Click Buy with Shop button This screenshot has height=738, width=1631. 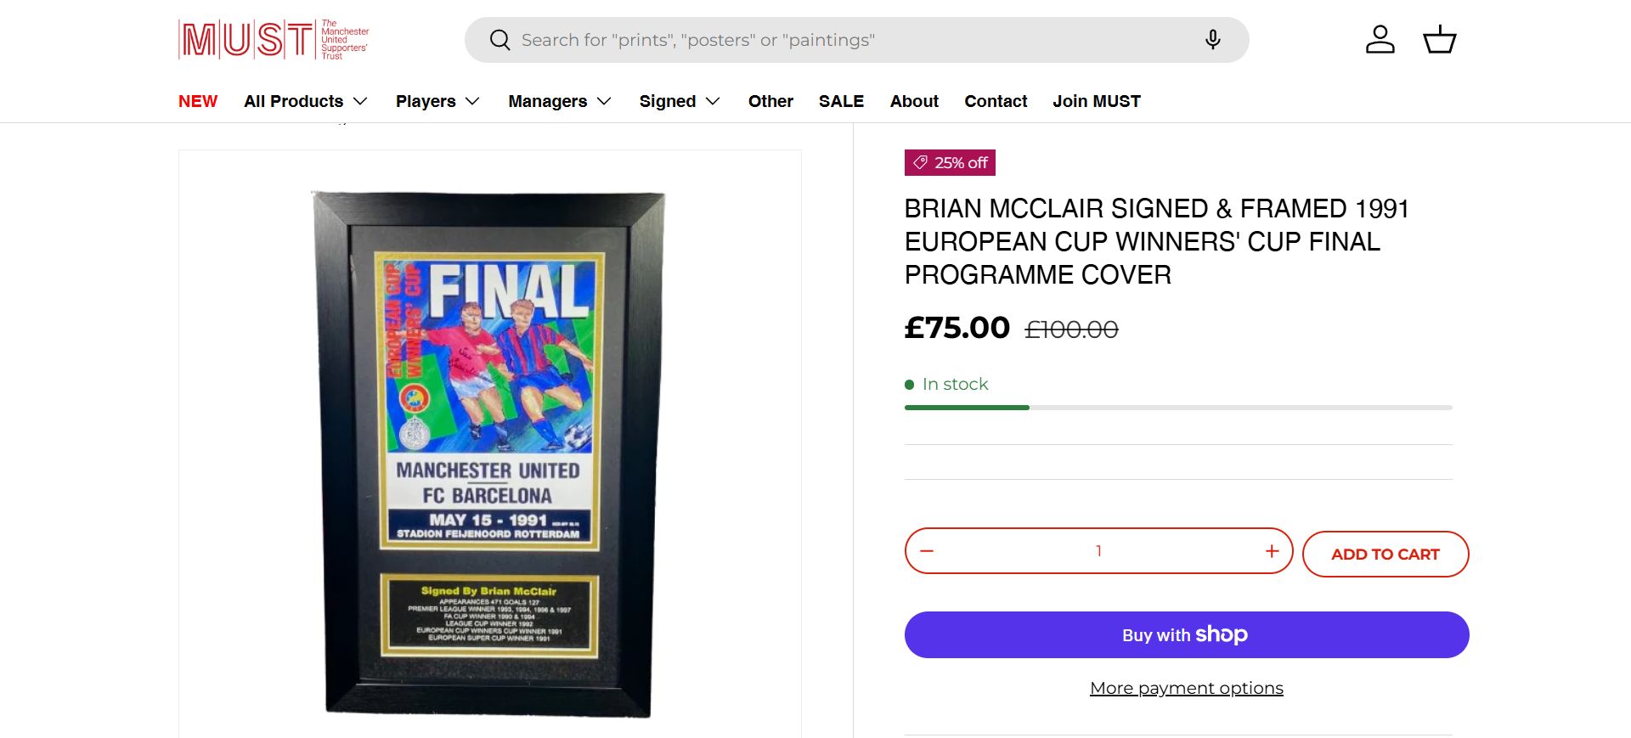1186,635
